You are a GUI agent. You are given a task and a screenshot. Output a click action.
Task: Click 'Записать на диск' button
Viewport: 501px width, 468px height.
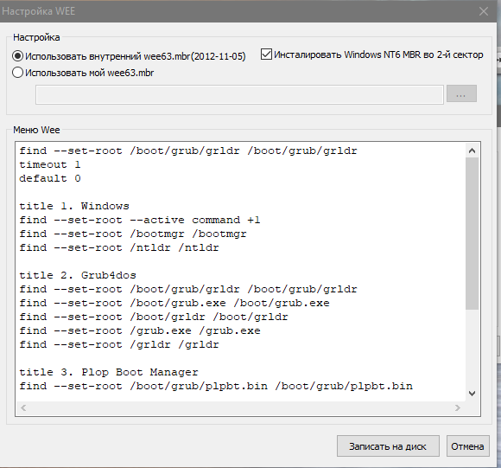tap(388, 446)
